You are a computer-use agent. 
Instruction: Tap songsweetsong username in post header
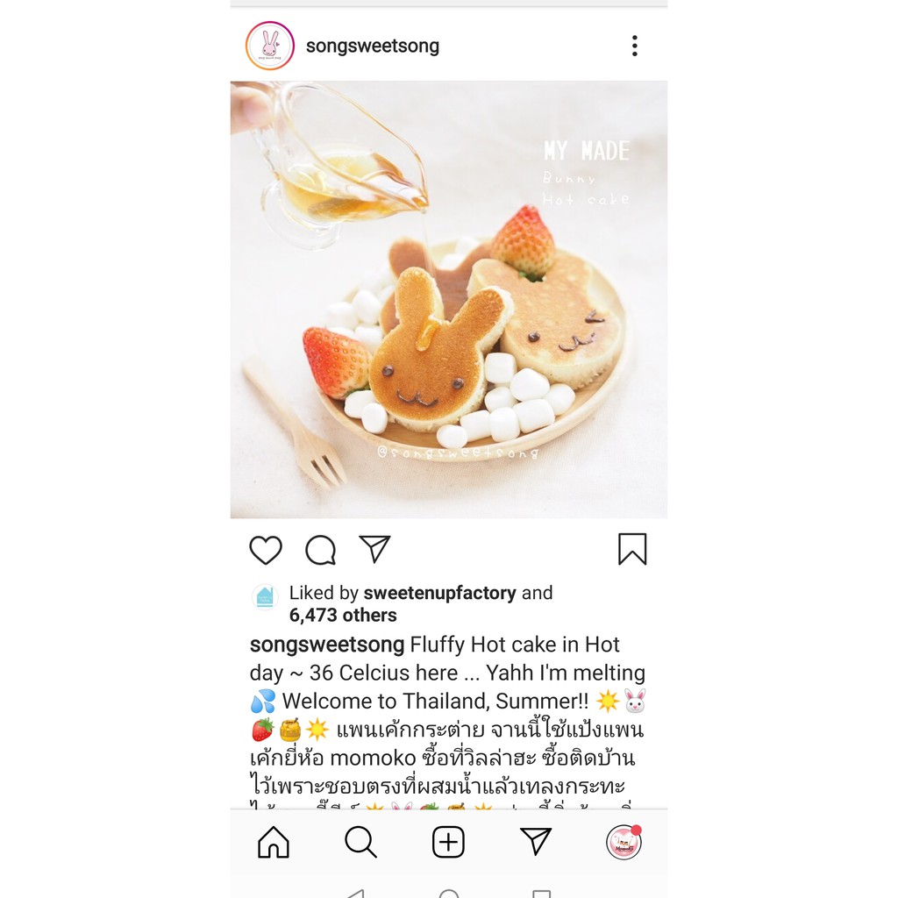coord(372,46)
